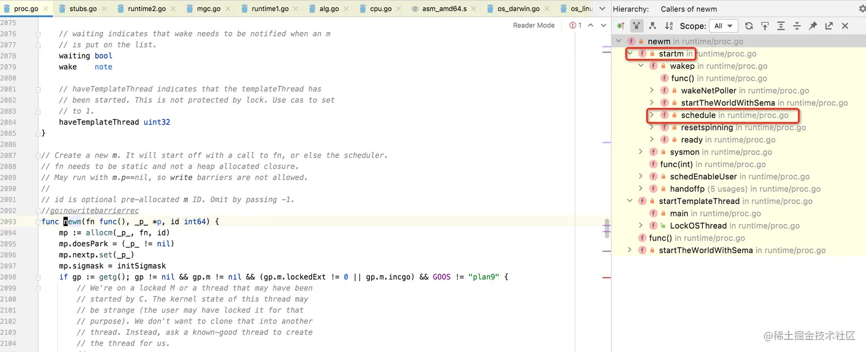Viewport: 866px width, 352px height.
Task: Click the lock icon beside sysmon
Action: tap(664, 152)
